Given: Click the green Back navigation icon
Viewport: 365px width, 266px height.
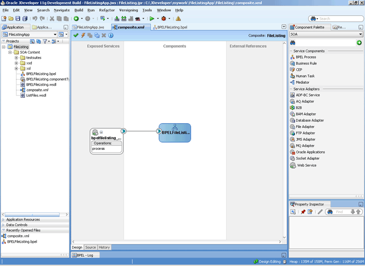Looking at the screenshot, I should tap(76, 19).
